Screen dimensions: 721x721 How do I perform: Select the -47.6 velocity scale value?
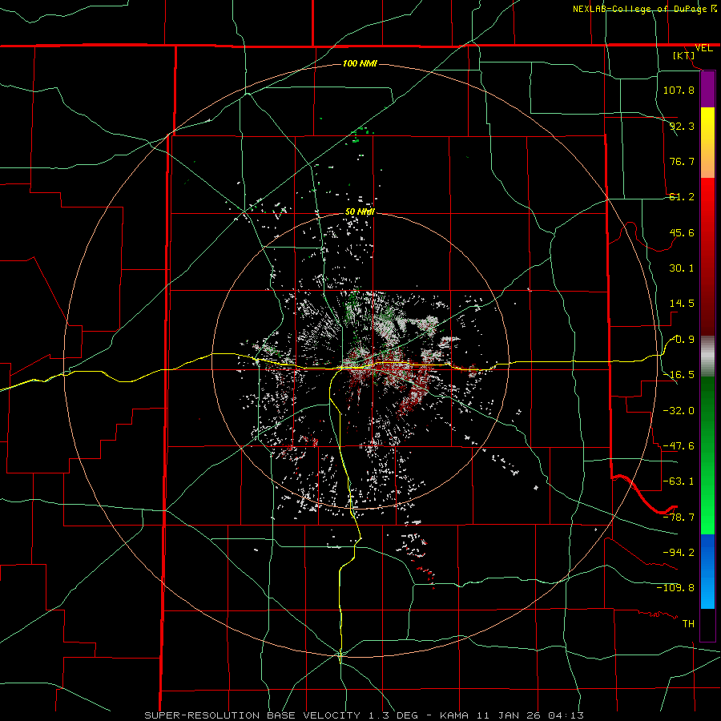[x=679, y=446]
